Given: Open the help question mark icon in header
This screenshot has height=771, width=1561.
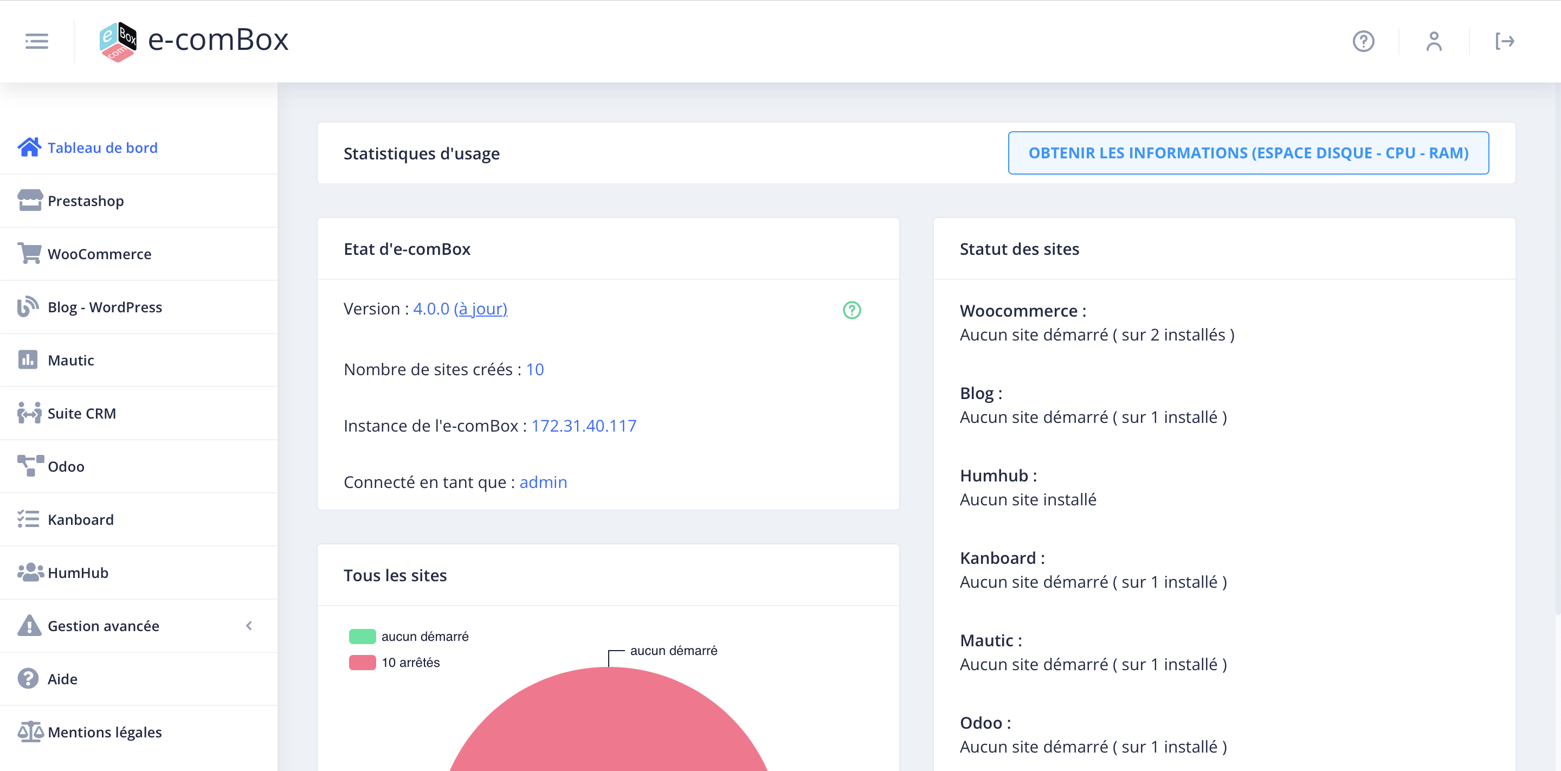Looking at the screenshot, I should click(1363, 41).
